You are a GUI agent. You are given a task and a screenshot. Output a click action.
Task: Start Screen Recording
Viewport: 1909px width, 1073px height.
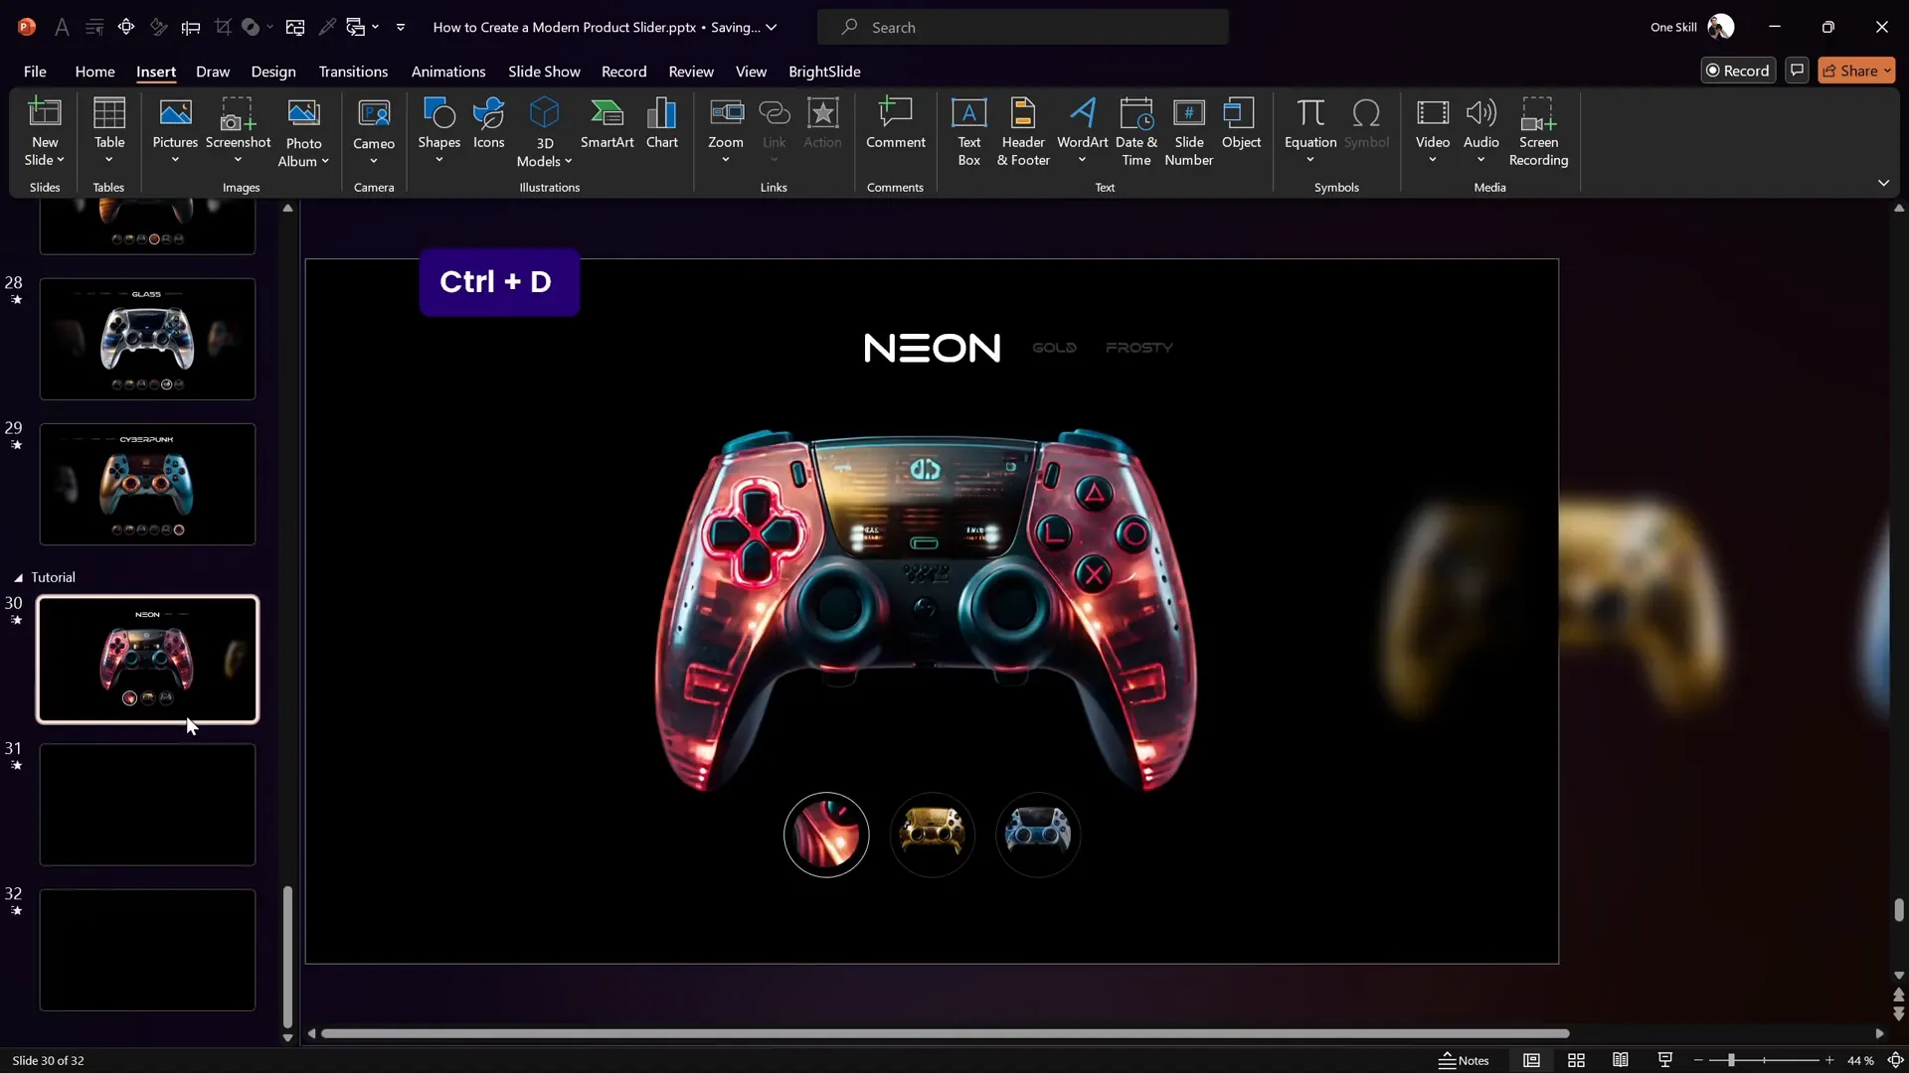click(1538, 131)
